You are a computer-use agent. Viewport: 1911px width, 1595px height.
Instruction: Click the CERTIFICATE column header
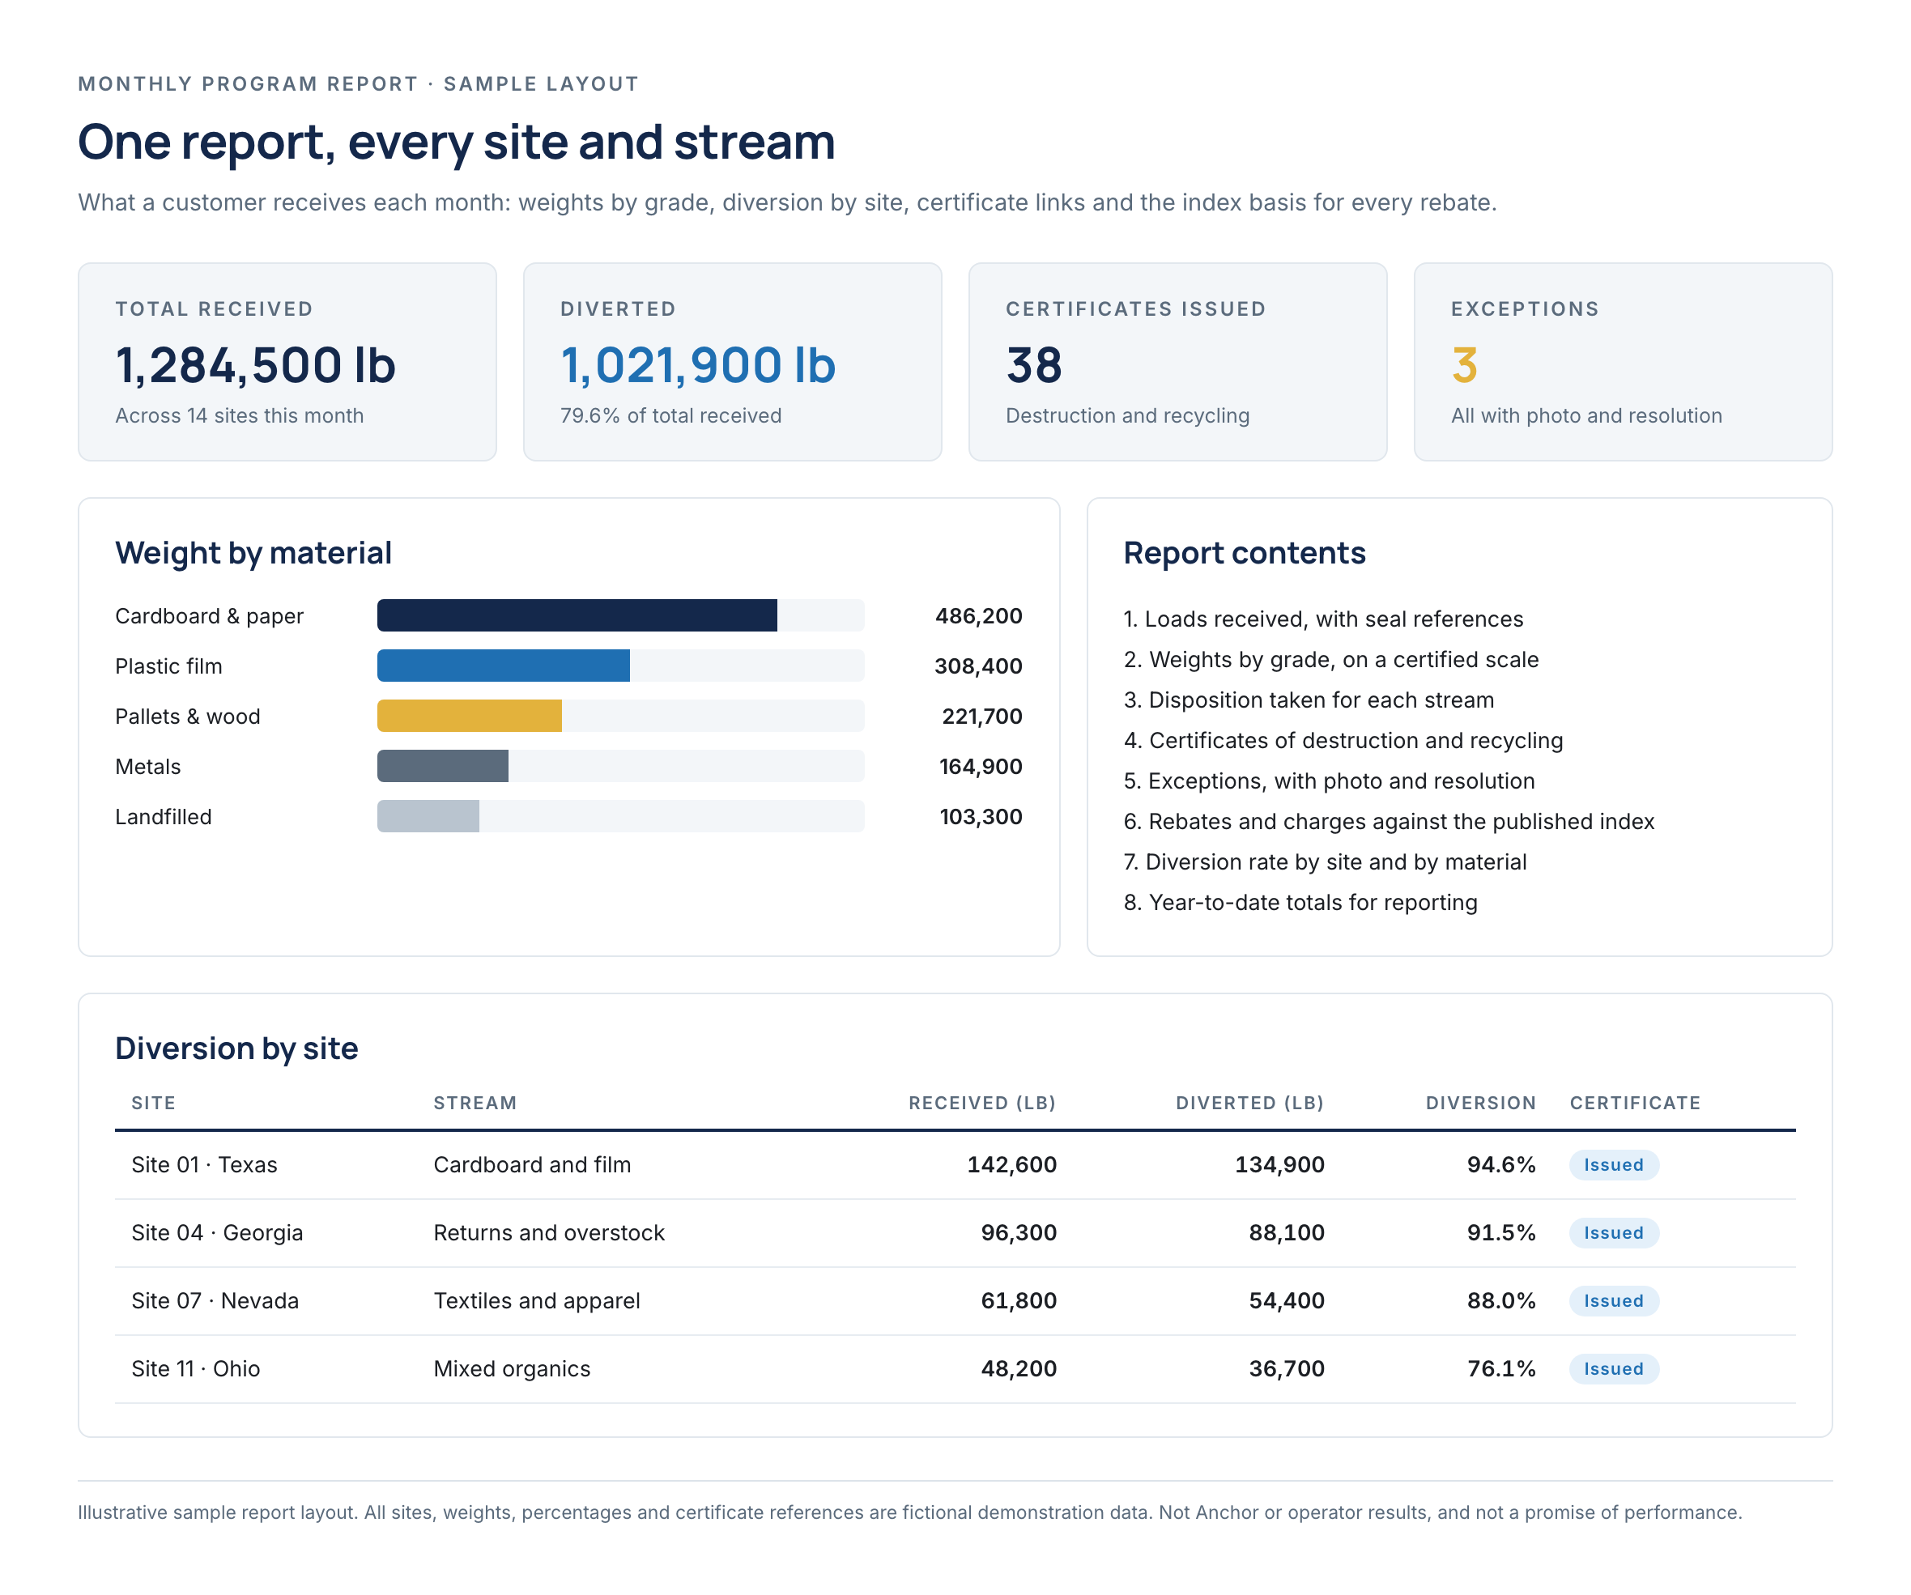coord(1635,1103)
